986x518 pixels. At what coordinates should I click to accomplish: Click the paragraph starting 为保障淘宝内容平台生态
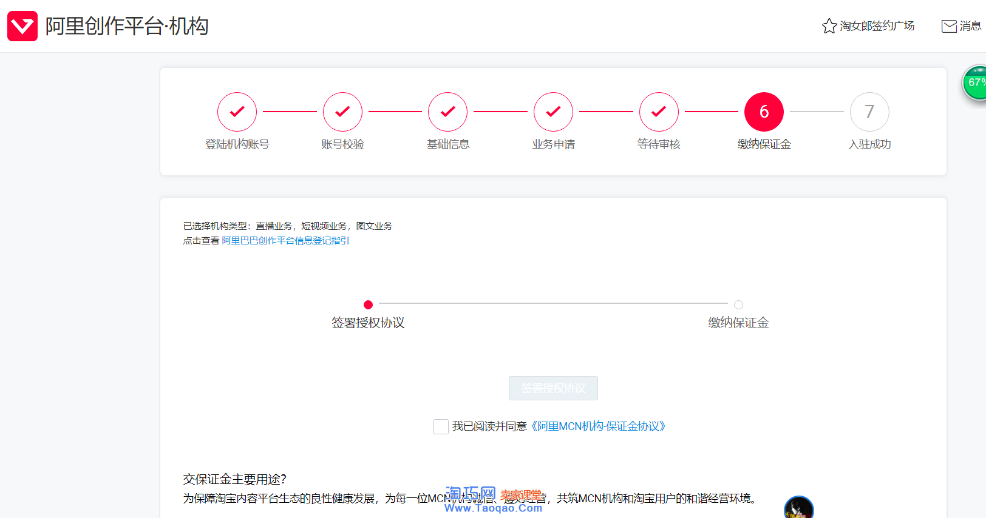coord(471,499)
